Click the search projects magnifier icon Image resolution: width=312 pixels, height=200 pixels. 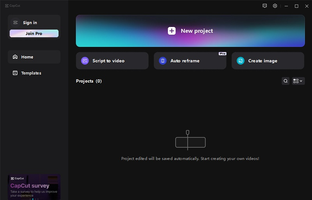click(285, 81)
